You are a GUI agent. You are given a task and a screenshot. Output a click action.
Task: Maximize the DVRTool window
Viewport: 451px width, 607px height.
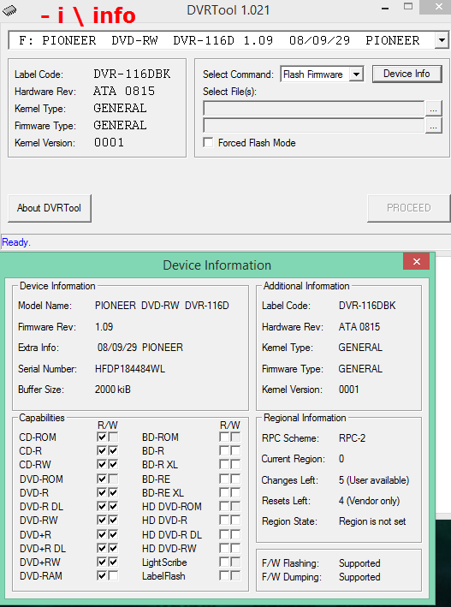coord(408,6)
